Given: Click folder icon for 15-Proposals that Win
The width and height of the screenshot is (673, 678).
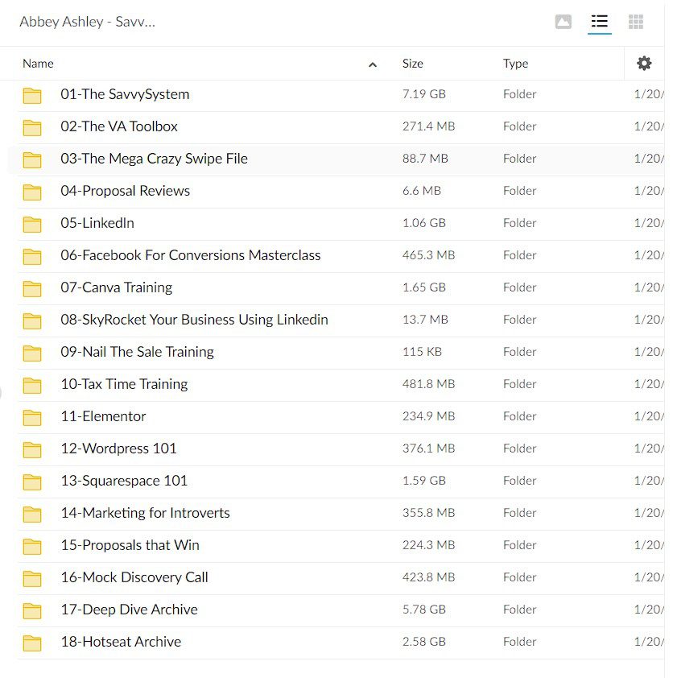Looking at the screenshot, I should pyautogui.click(x=32, y=546).
